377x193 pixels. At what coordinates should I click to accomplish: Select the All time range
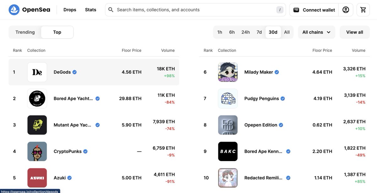tap(287, 32)
